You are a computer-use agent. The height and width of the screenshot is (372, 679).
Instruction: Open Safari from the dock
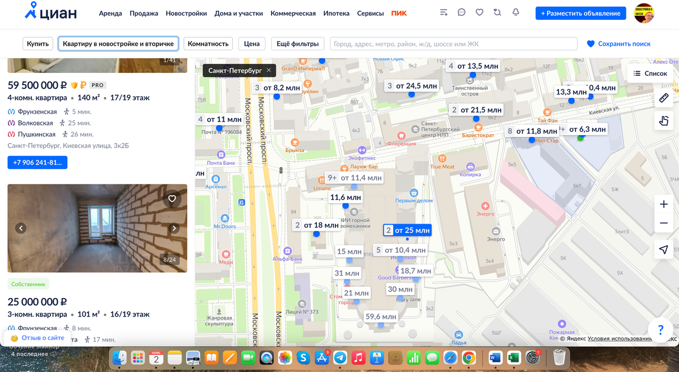[x=450, y=357]
